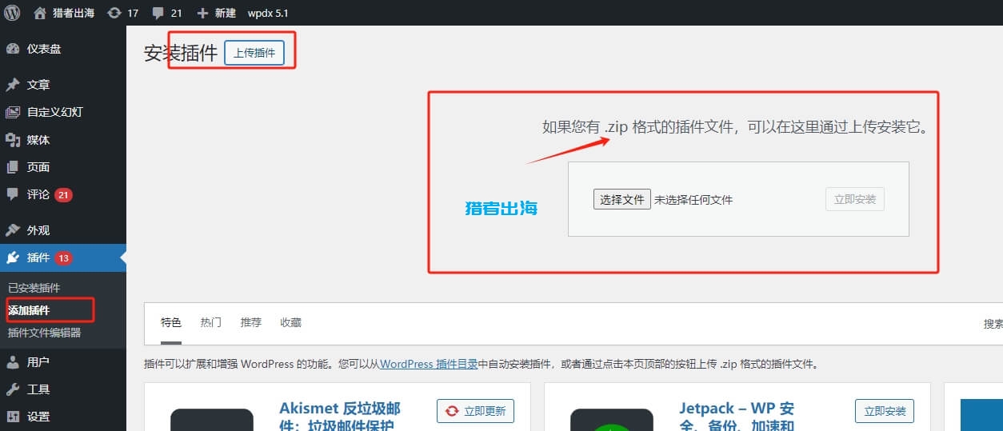Switch to the 特色 tab
The image size is (1003, 431).
pos(171,323)
